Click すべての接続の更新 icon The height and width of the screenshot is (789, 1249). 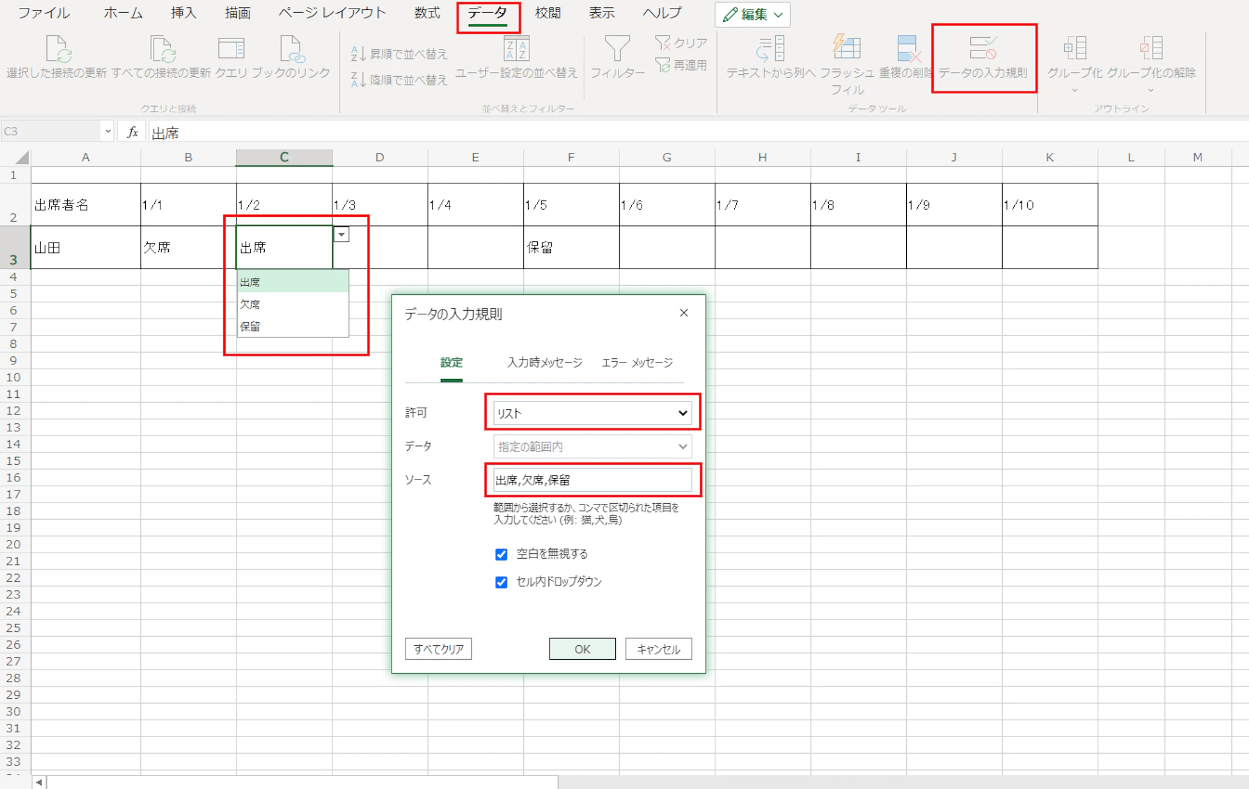[162, 49]
